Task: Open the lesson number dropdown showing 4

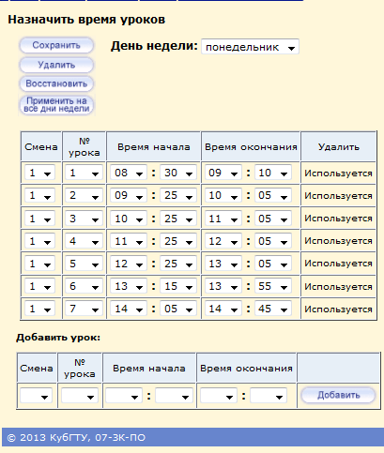Action: point(84,241)
